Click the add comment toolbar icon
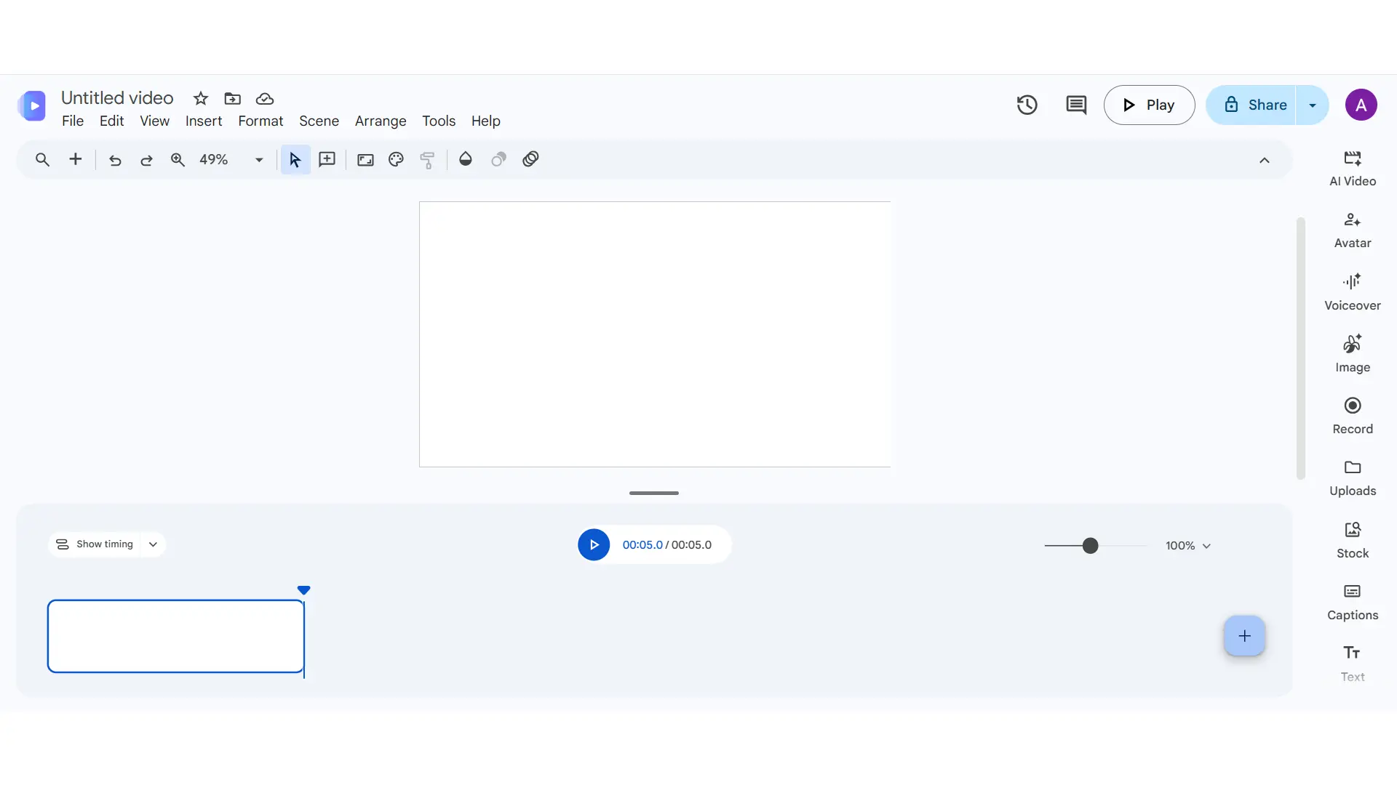Image resolution: width=1397 pixels, height=785 pixels. [x=327, y=159]
